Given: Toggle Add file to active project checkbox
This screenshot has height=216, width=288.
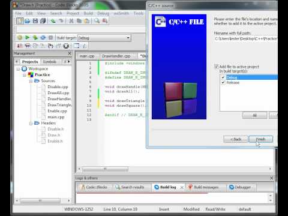Looking at the screenshot, I should pos(217,67).
